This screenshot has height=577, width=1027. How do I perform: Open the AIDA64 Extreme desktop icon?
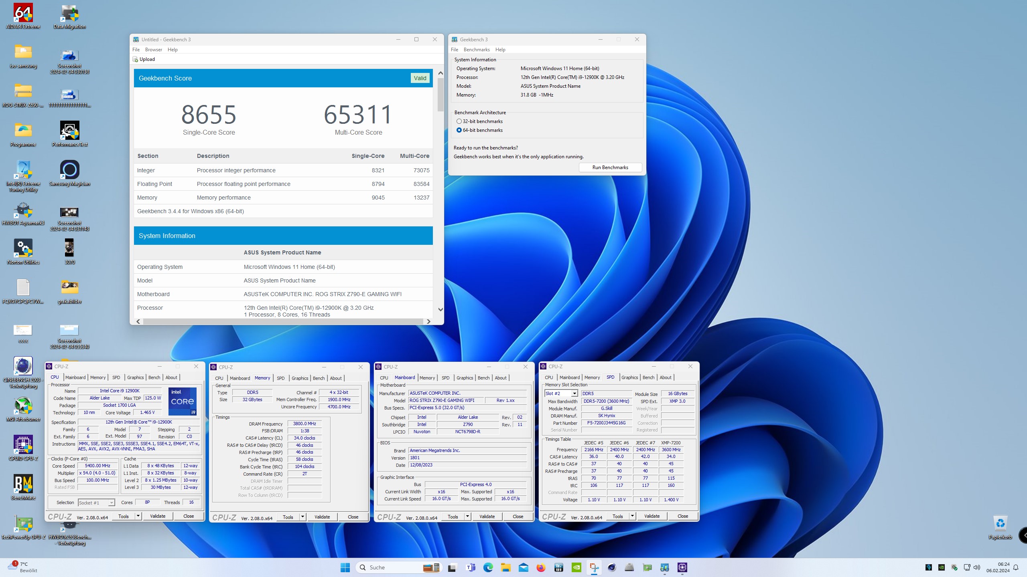pyautogui.click(x=23, y=16)
